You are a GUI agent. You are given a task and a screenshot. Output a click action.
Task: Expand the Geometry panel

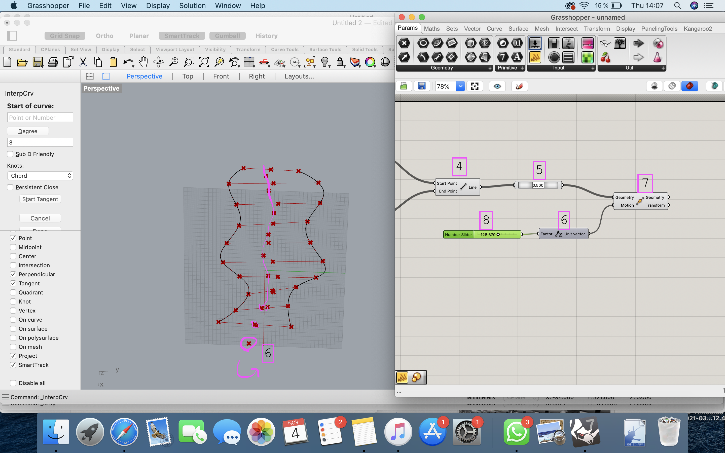490,68
